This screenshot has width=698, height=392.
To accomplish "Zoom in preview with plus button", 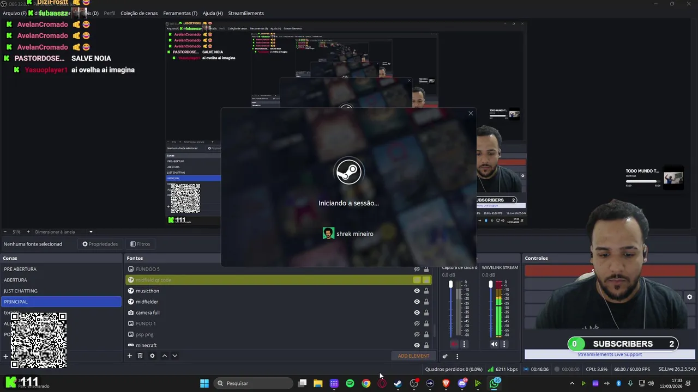I will click(28, 232).
